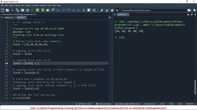Open the Consoles menu
197x110 pixels.
35,5
